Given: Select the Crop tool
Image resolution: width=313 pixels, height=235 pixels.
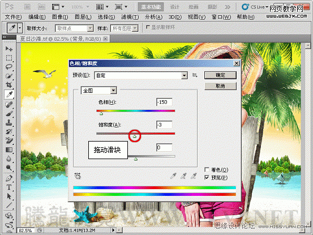Looking at the screenshot, I should coord(9,85).
